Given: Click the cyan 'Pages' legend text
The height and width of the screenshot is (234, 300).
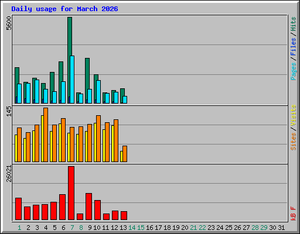Looking at the screenshot, I should 294,71.
